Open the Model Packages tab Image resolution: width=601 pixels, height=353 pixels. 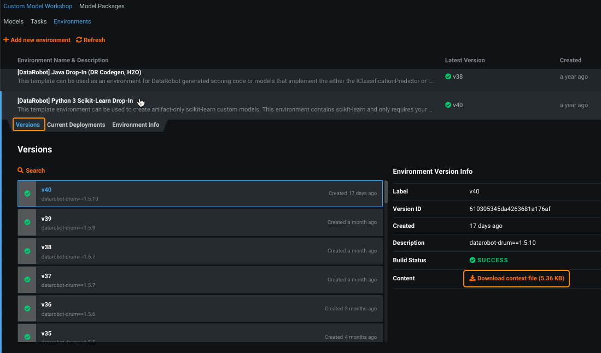[x=102, y=7]
